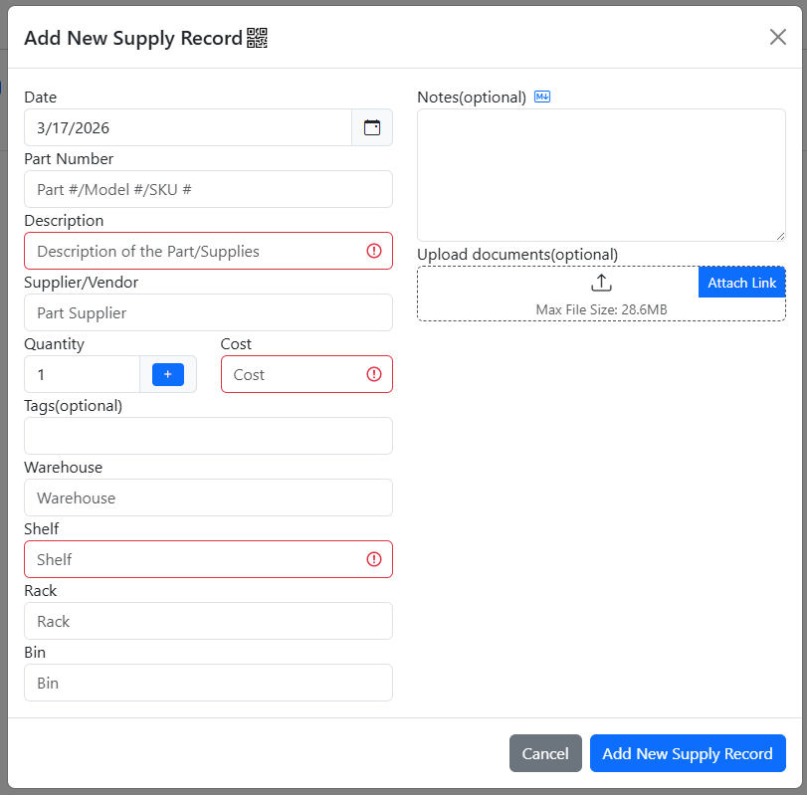Click the Attach Link button
The height and width of the screenshot is (795, 807).
(741, 283)
